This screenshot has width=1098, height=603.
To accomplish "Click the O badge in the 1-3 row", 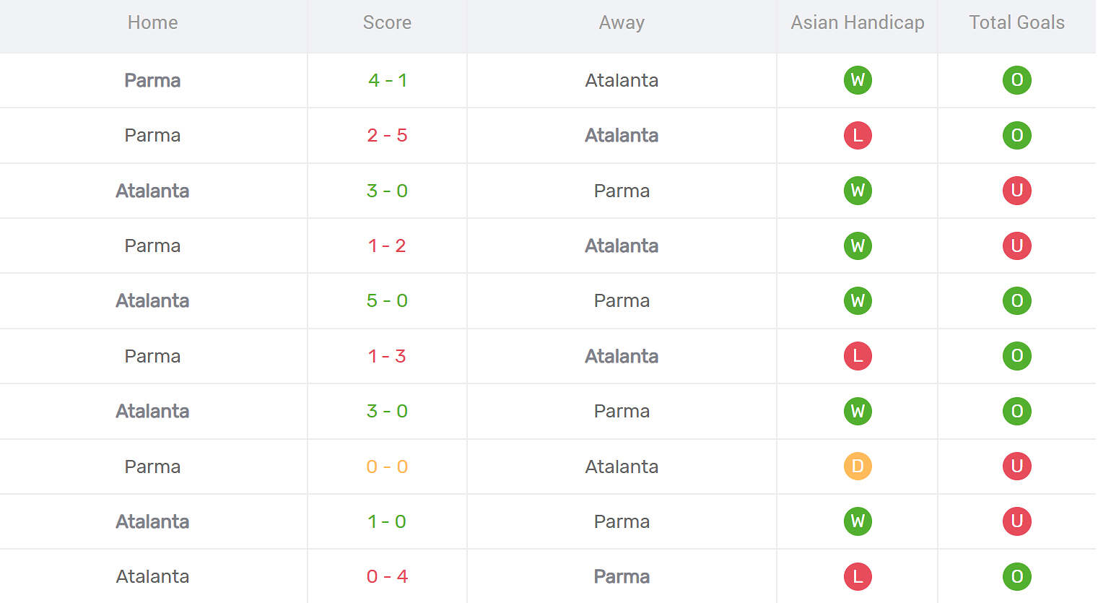I will [x=1016, y=356].
